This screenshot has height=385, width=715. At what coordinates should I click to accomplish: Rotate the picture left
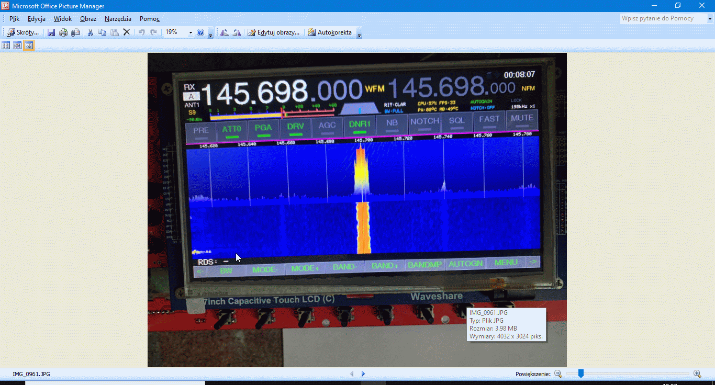point(225,32)
